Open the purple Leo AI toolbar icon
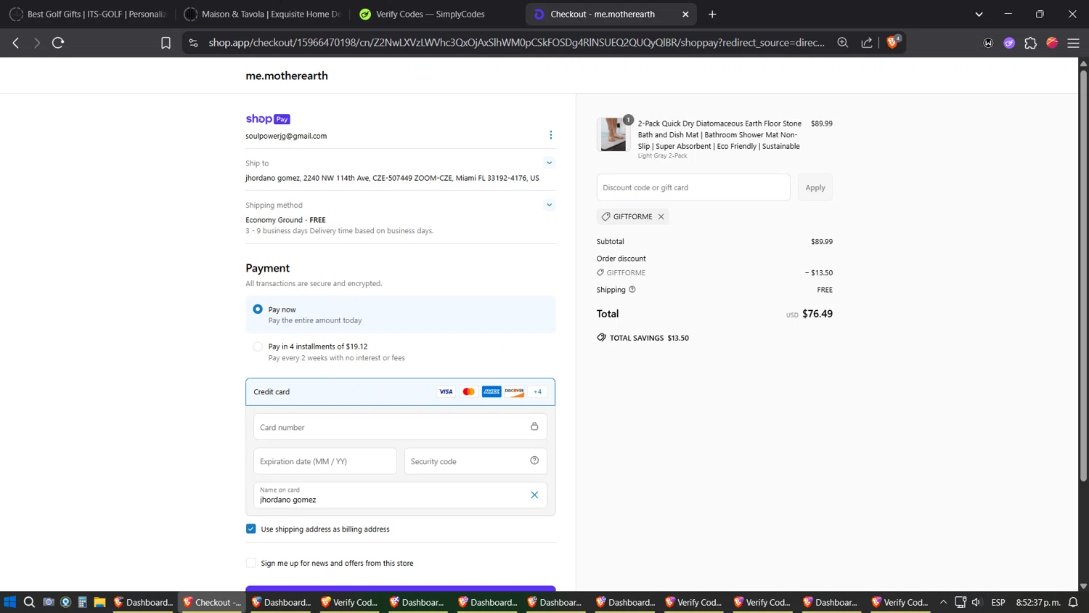 pyautogui.click(x=1009, y=43)
